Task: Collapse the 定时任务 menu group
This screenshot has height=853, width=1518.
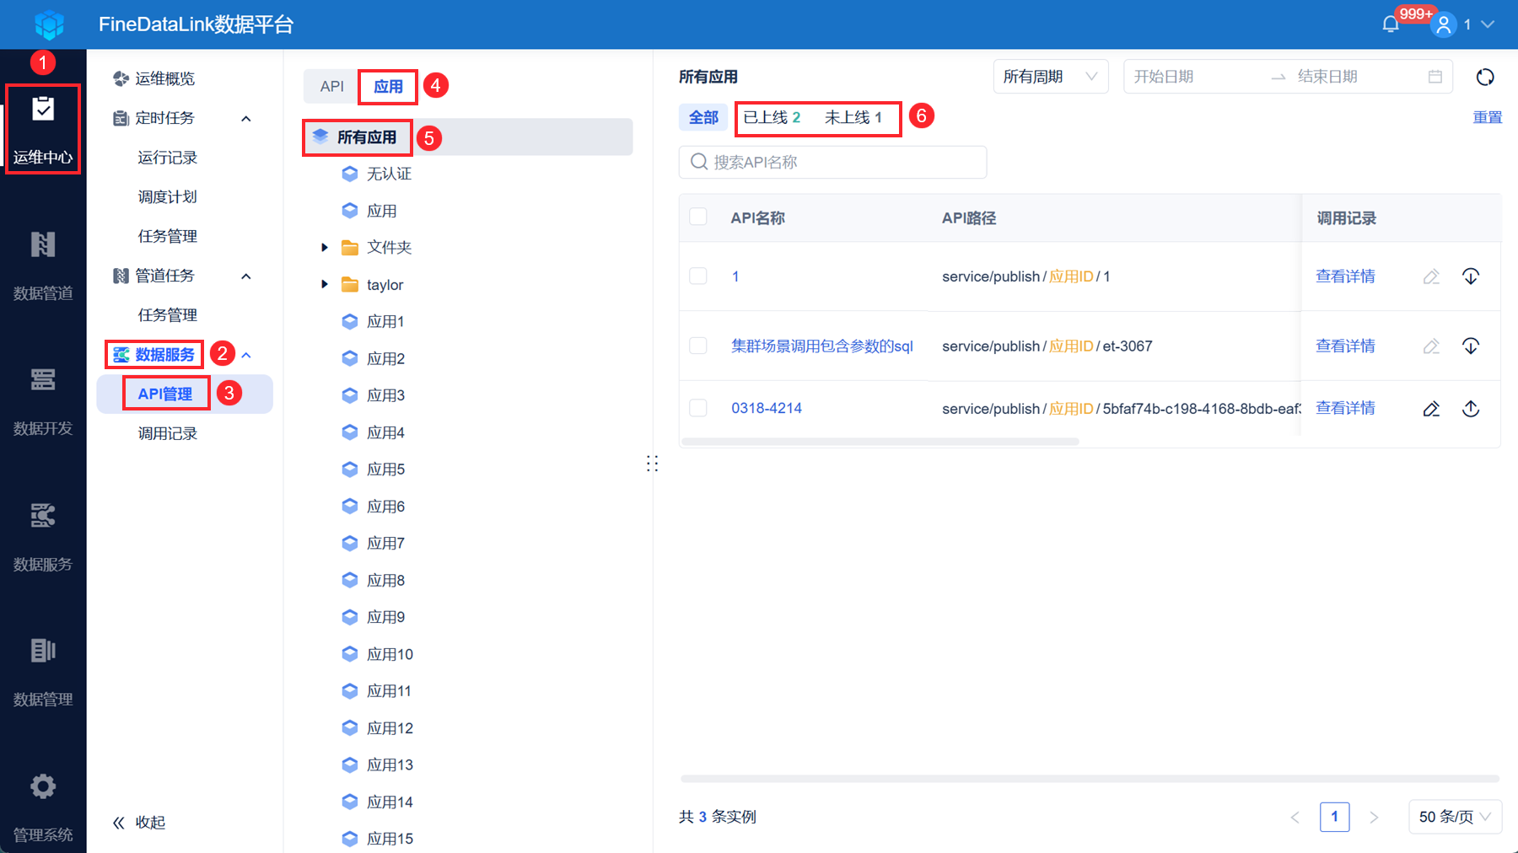Action: pyautogui.click(x=246, y=119)
